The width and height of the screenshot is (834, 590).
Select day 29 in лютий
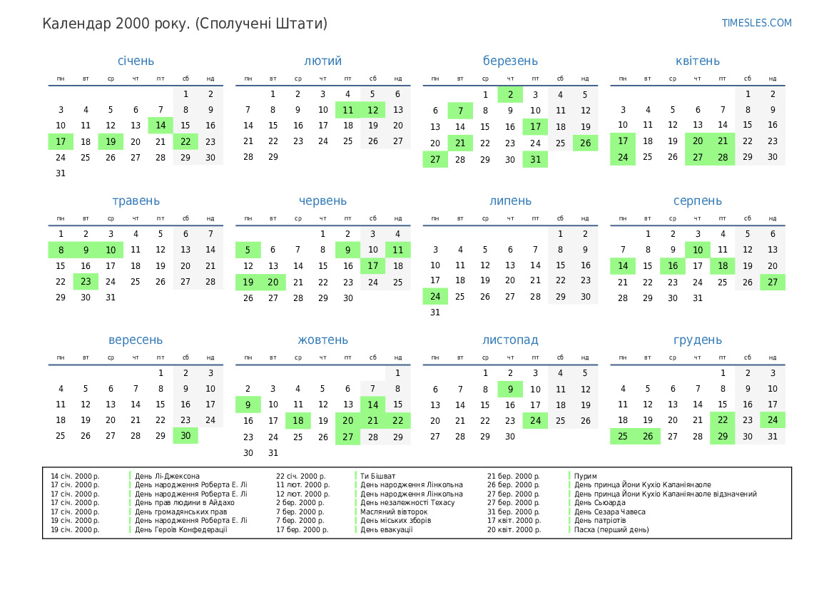(273, 157)
